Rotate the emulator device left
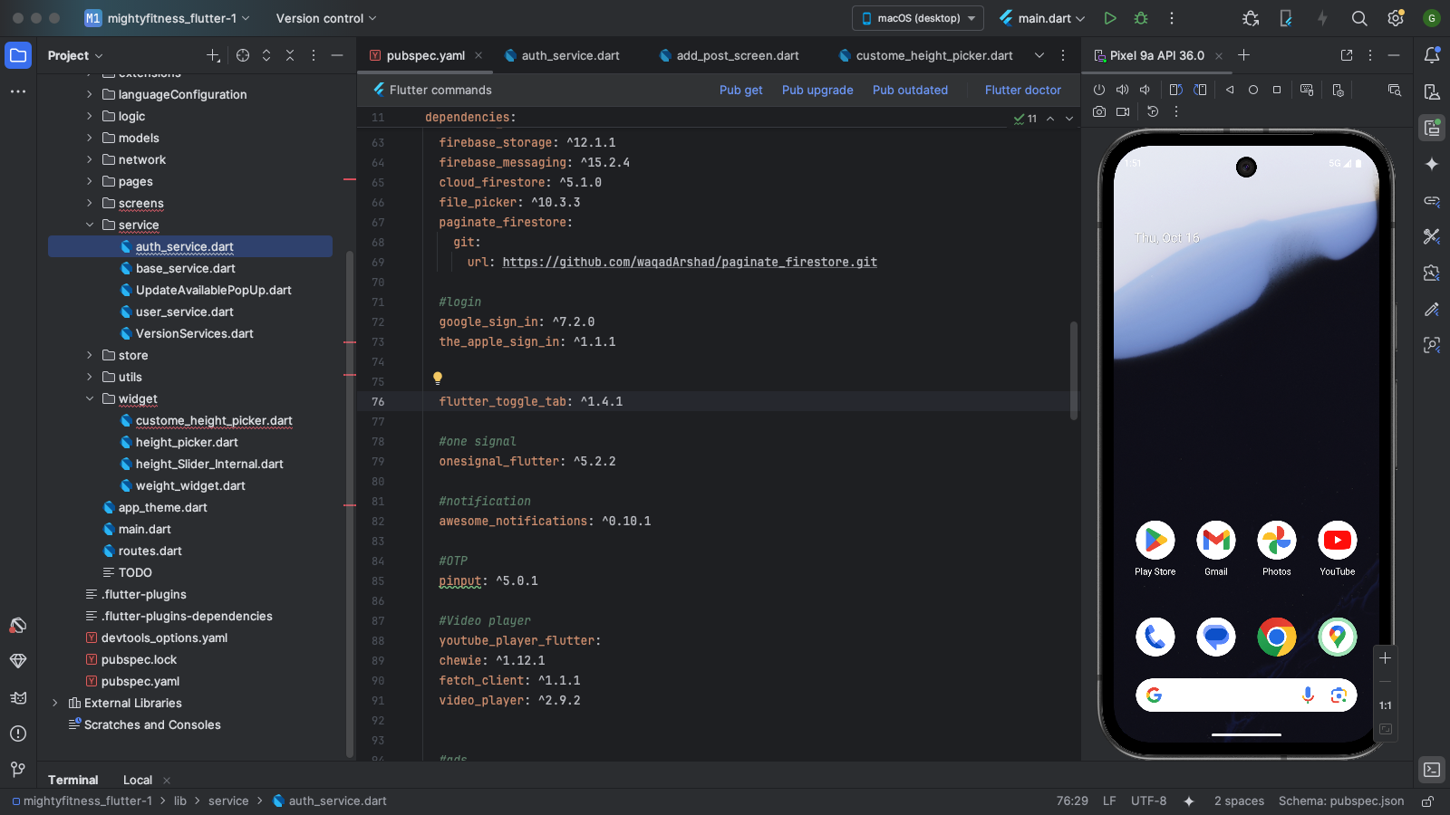The image size is (1450, 815). [1175, 90]
